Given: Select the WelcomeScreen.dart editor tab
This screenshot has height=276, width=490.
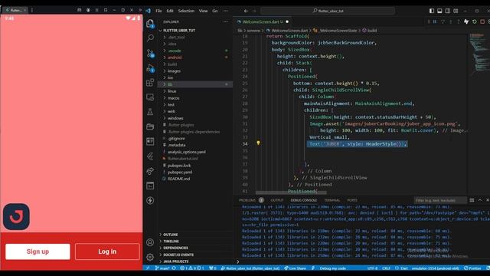Looking at the screenshot, I should 263,22.
